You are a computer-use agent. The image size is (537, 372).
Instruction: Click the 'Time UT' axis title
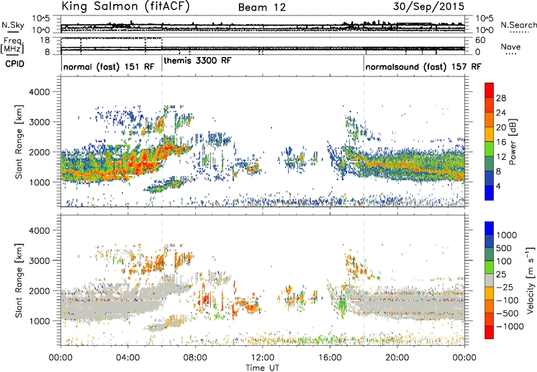pos(262,367)
